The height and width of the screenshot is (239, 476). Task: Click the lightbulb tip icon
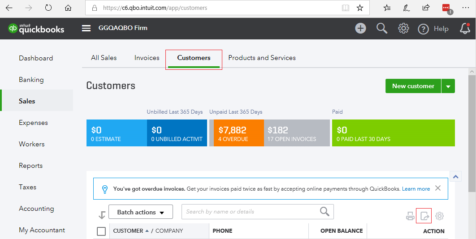click(x=105, y=189)
